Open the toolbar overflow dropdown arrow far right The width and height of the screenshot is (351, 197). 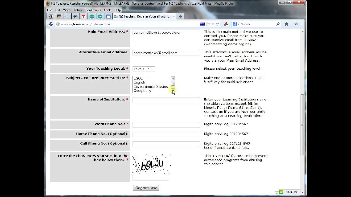coord(302,24)
